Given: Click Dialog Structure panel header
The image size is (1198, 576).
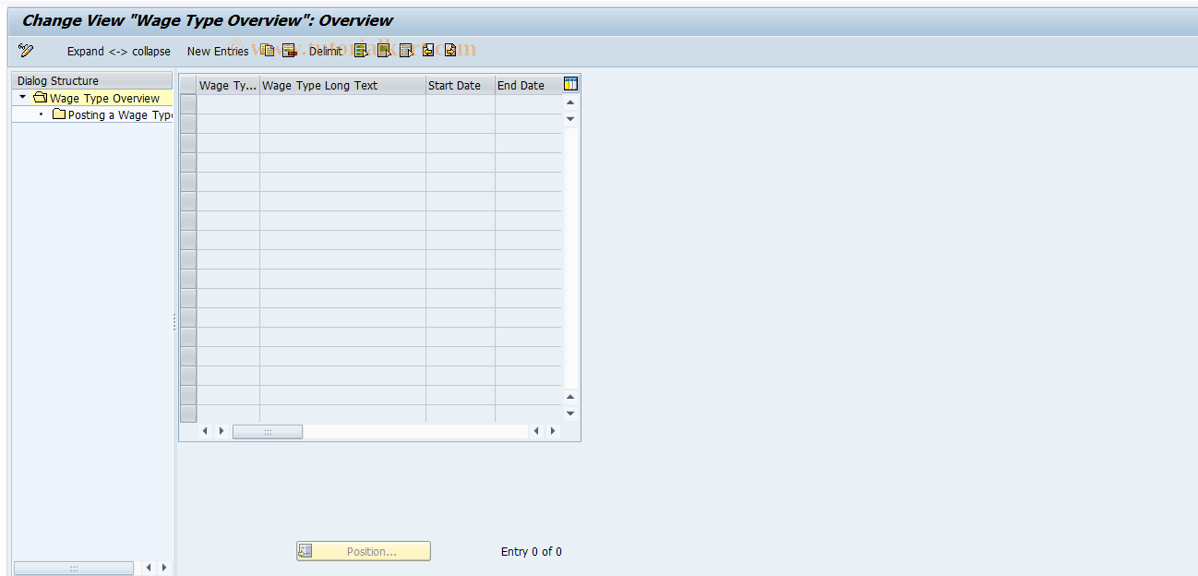Looking at the screenshot, I should point(92,80).
